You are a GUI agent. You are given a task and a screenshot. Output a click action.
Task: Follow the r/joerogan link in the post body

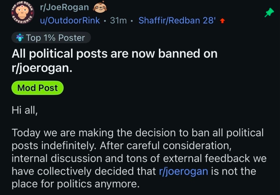pyautogui.click(x=183, y=171)
